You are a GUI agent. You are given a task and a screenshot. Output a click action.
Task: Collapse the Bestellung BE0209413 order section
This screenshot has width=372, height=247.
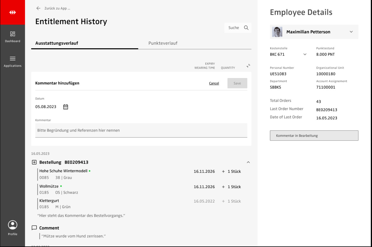248,162
